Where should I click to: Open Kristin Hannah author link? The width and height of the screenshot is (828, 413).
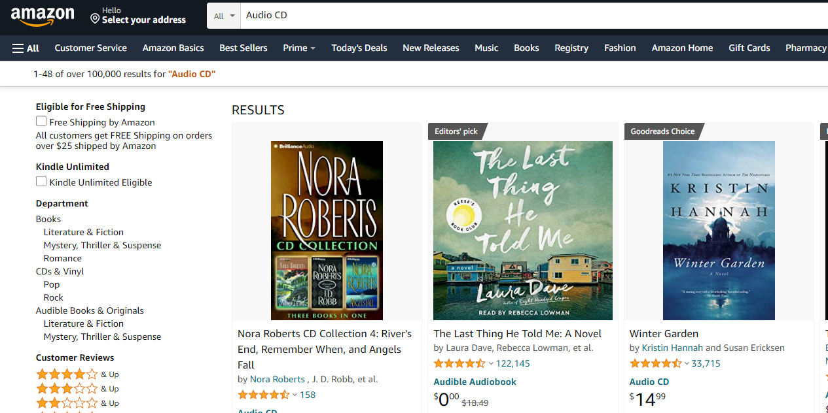(x=672, y=348)
